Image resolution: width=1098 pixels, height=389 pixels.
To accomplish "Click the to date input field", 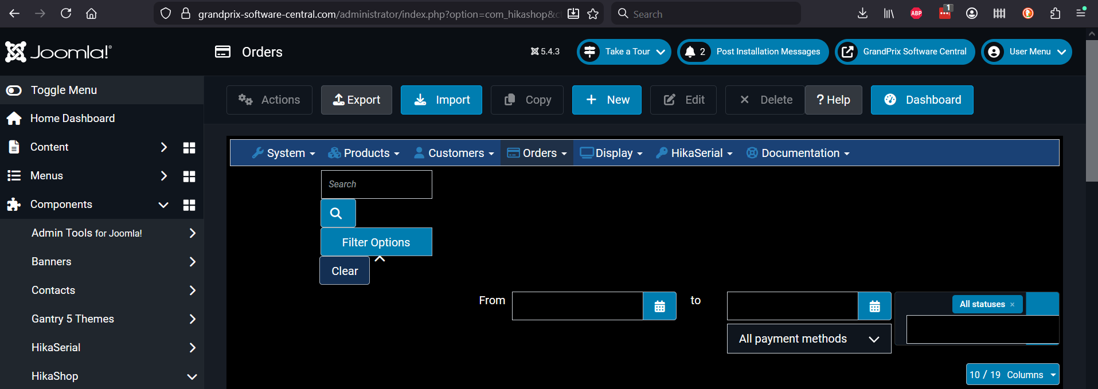I will (x=792, y=306).
